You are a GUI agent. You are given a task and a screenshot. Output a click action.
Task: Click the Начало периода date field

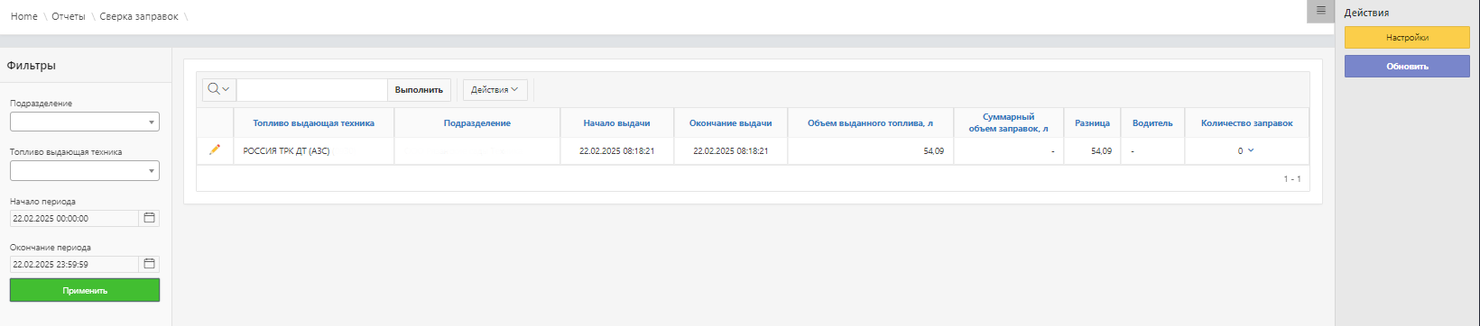click(75, 218)
